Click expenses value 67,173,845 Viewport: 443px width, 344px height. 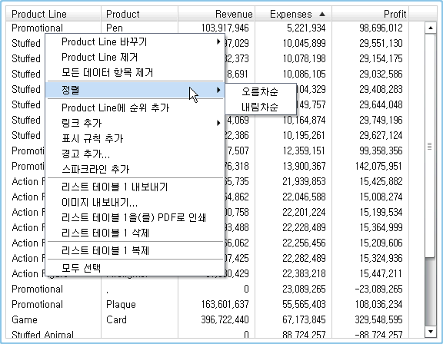[304, 319]
